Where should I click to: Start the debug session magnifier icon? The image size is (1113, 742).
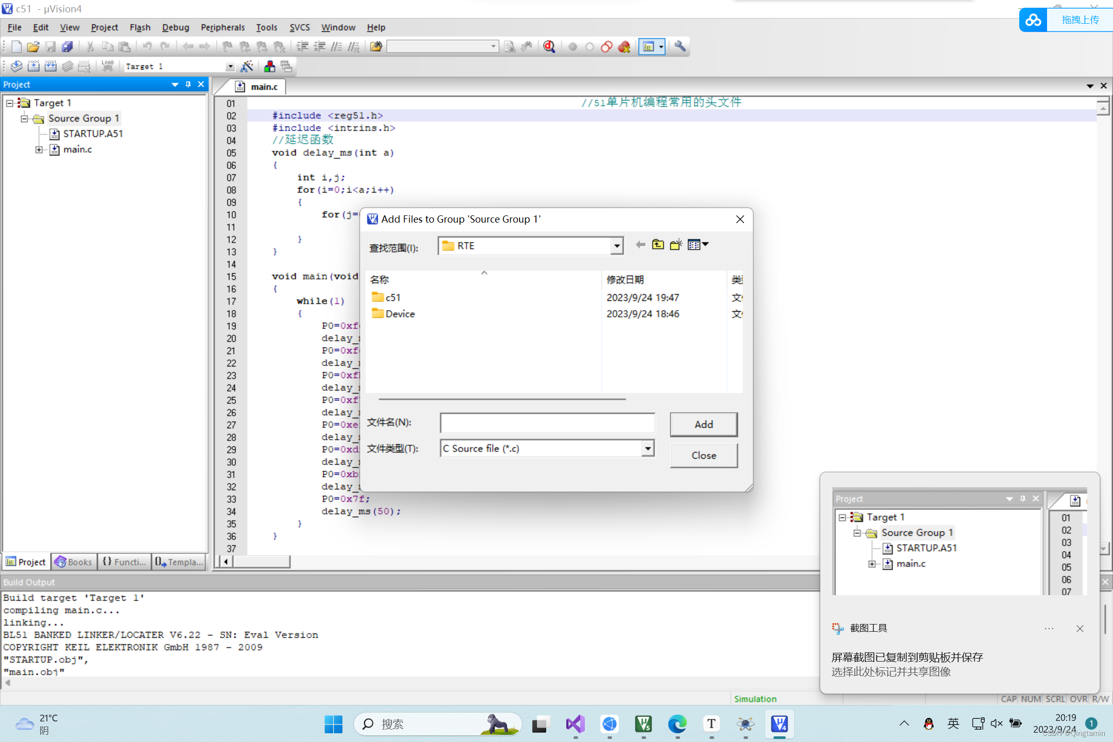[x=549, y=47]
